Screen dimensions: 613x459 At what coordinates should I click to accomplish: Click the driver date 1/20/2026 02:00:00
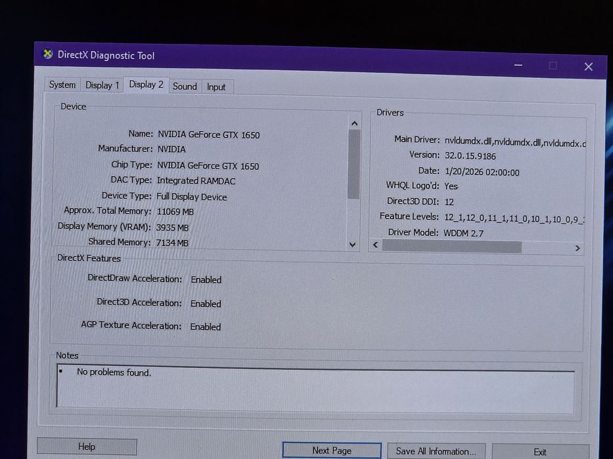click(482, 172)
